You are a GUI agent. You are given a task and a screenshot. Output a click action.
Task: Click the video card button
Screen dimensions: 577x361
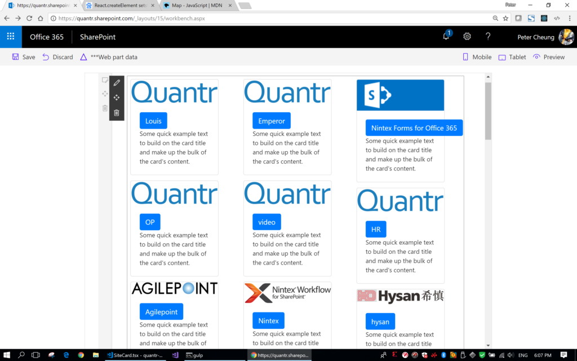click(267, 222)
